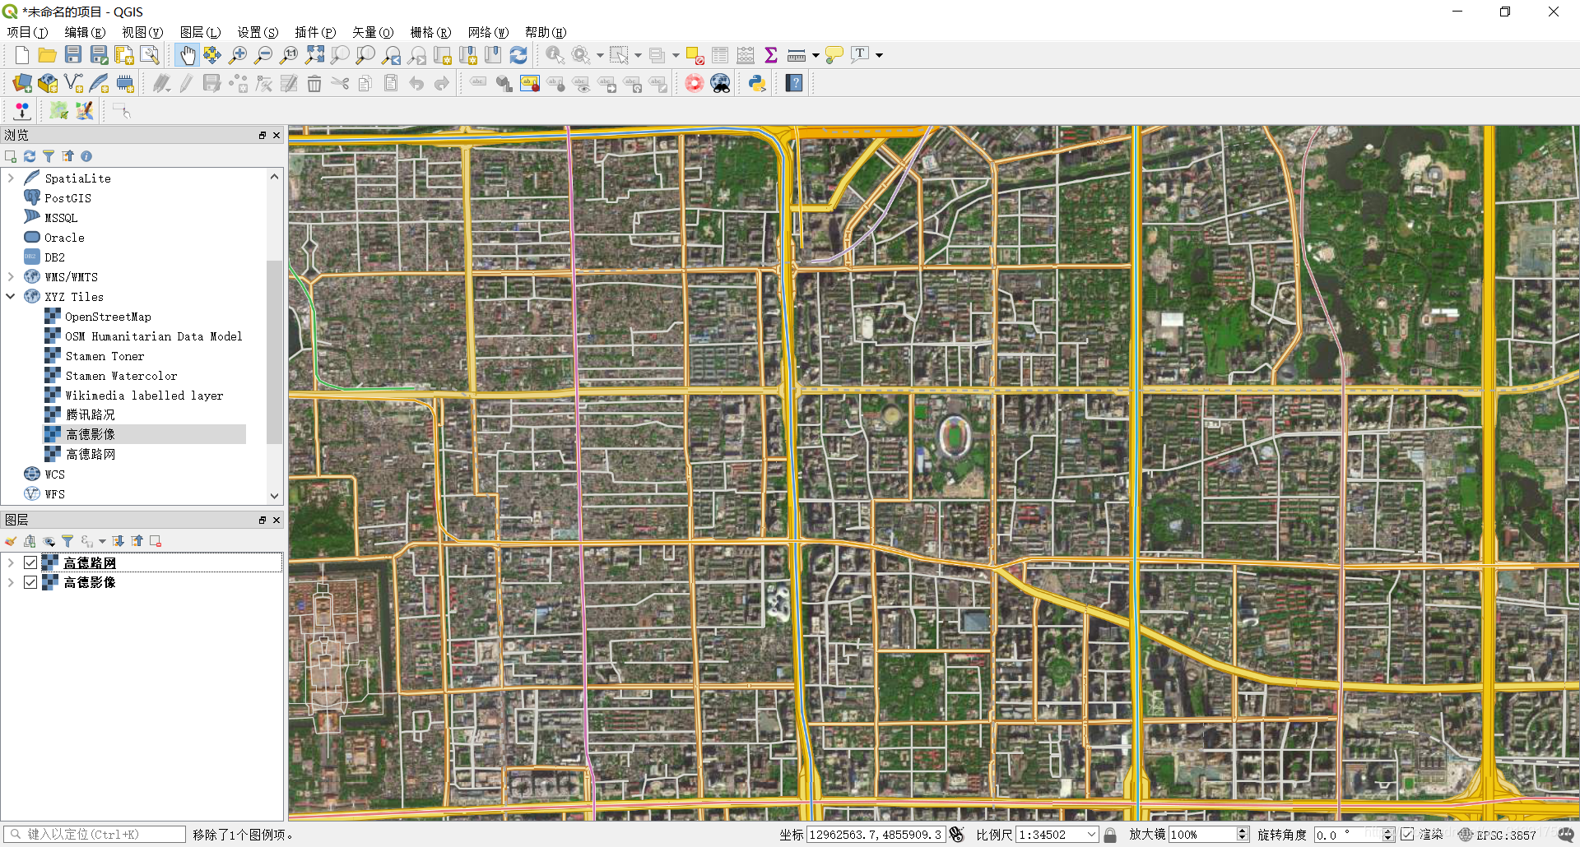The width and height of the screenshot is (1580, 847).
Task: Open the scale 1:34502 dropdown
Action: 1092,835
